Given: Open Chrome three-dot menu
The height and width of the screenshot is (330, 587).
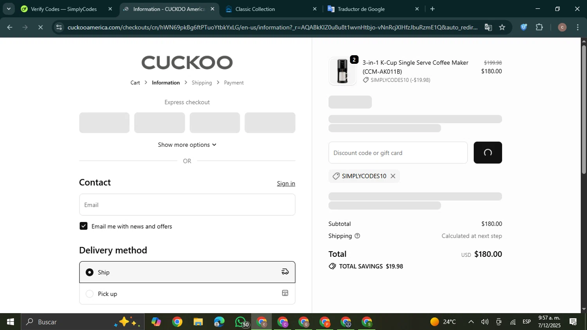Looking at the screenshot, I should pyautogui.click(x=578, y=27).
